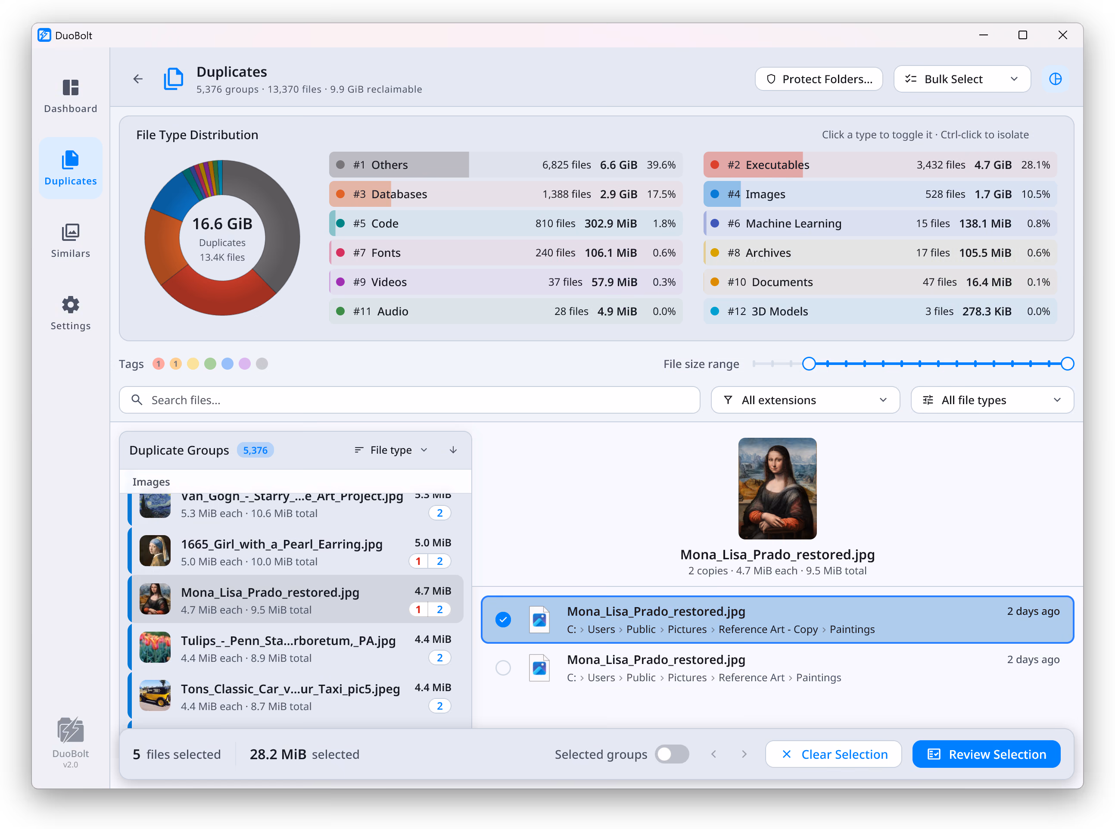Viewport: 1115px width, 829px height.
Task: Filter by the green tag swatch
Action: pos(210,363)
